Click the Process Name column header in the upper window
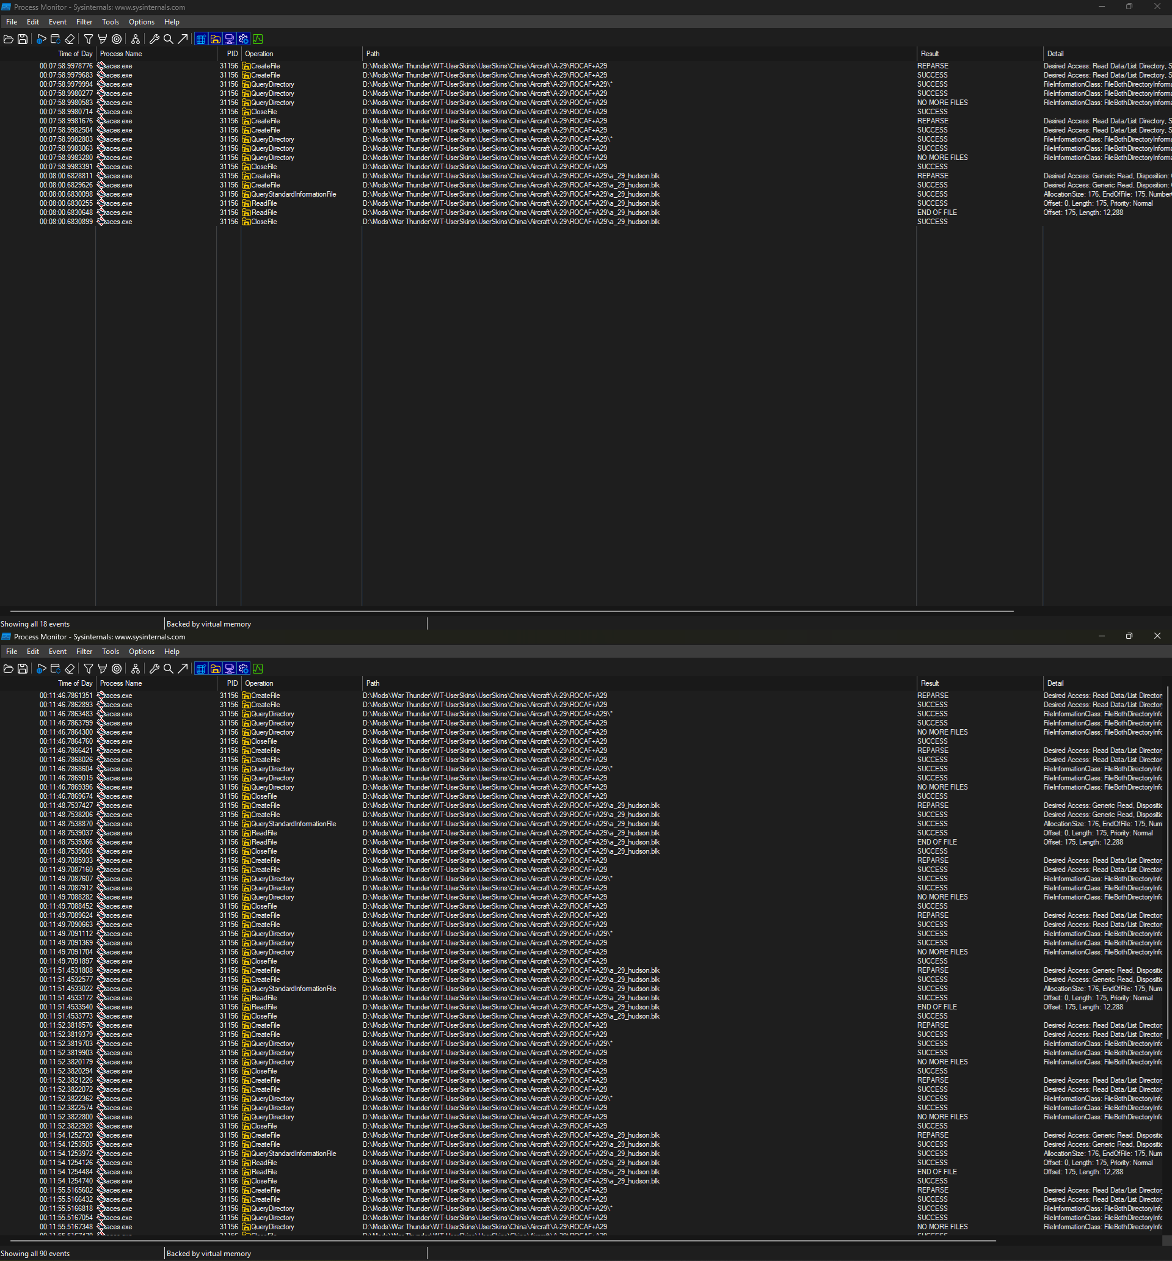Screen dimensions: 1172x1261 point(156,54)
